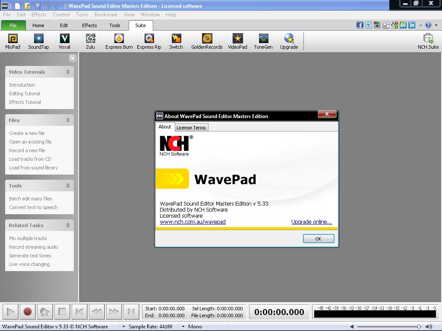Launch the VideoPad video editor icon
The height and width of the screenshot is (331, 442).
click(x=237, y=41)
